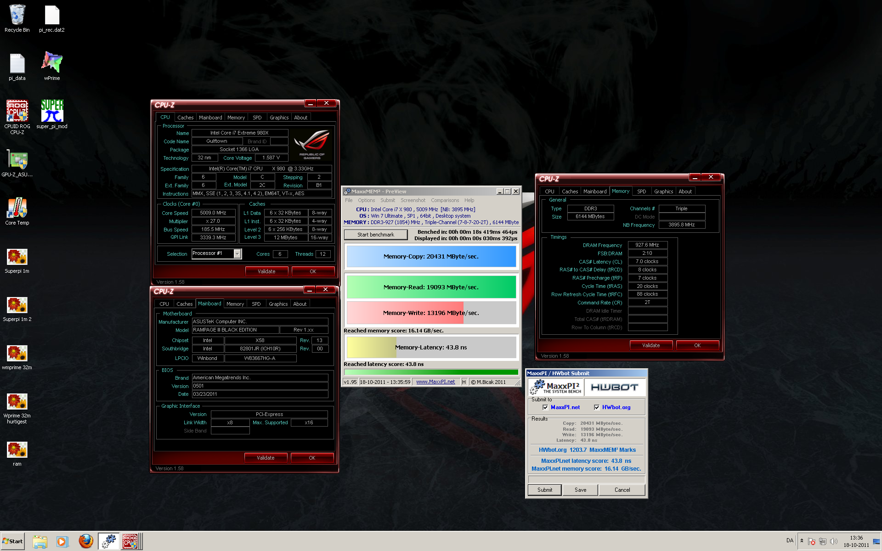Expand hidden tray icons arrow
This screenshot has height=551, width=882.
pyautogui.click(x=802, y=541)
